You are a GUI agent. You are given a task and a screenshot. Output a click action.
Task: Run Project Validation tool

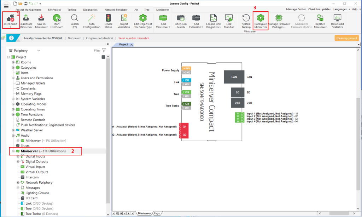124,18
